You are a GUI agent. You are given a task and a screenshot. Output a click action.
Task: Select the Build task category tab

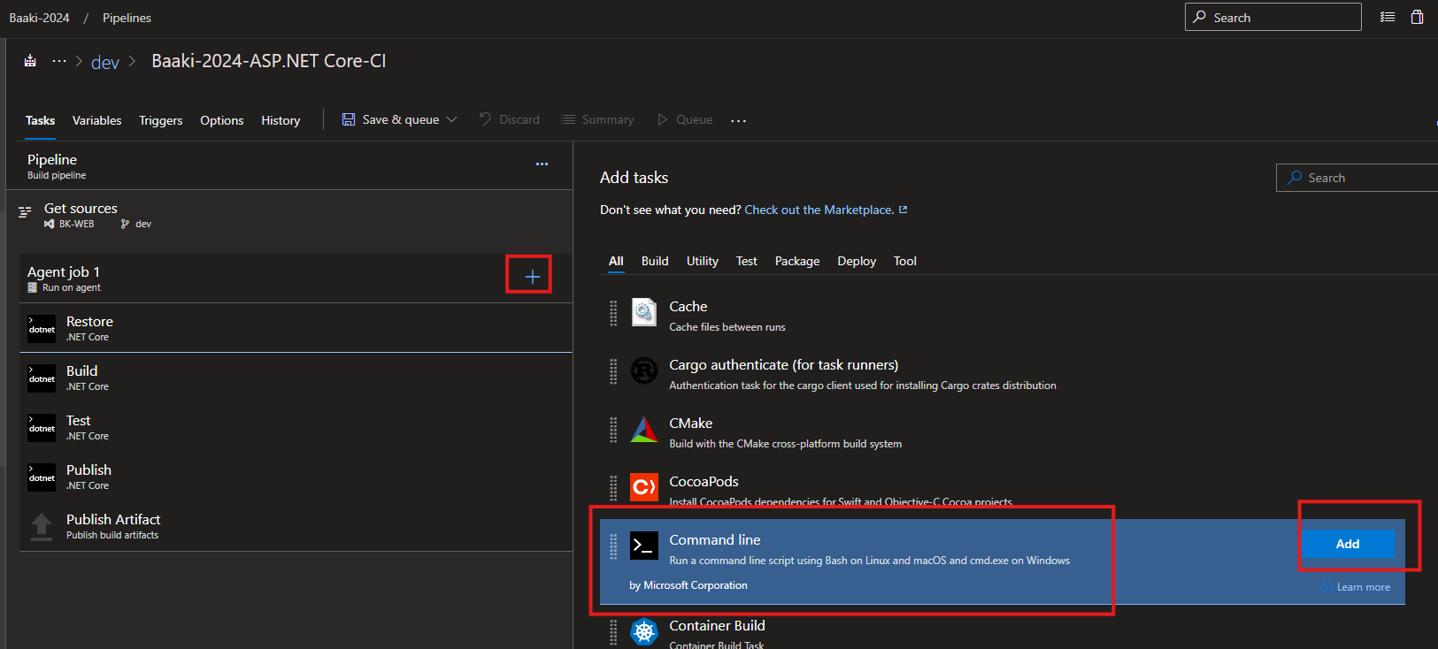(655, 261)
